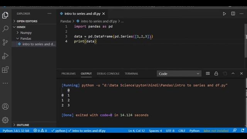247x139 pixels.
Task: Click Pandas in the breadcrumb
Action: tap(66, 21)
